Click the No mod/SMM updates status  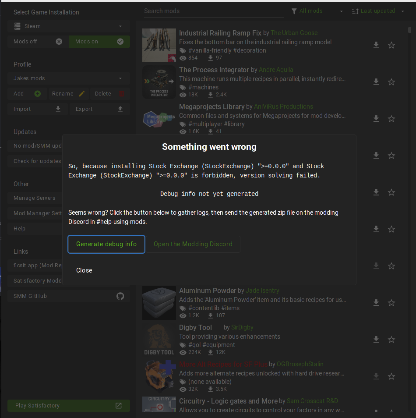pos(35,146)
